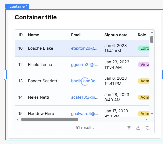This screenshot has width=163, height=144.
Task: Click the acafe13@xin email link
Action: (85, 97)
